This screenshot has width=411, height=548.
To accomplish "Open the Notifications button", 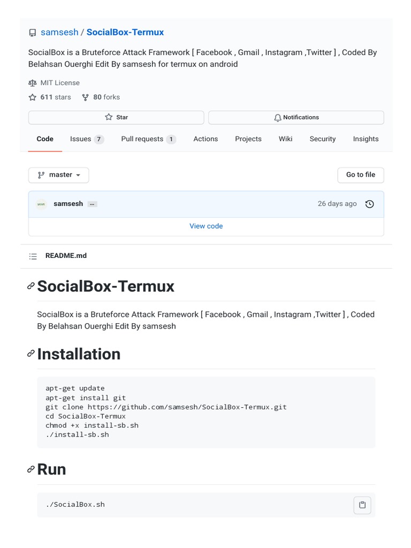I will tap(296, 117).
